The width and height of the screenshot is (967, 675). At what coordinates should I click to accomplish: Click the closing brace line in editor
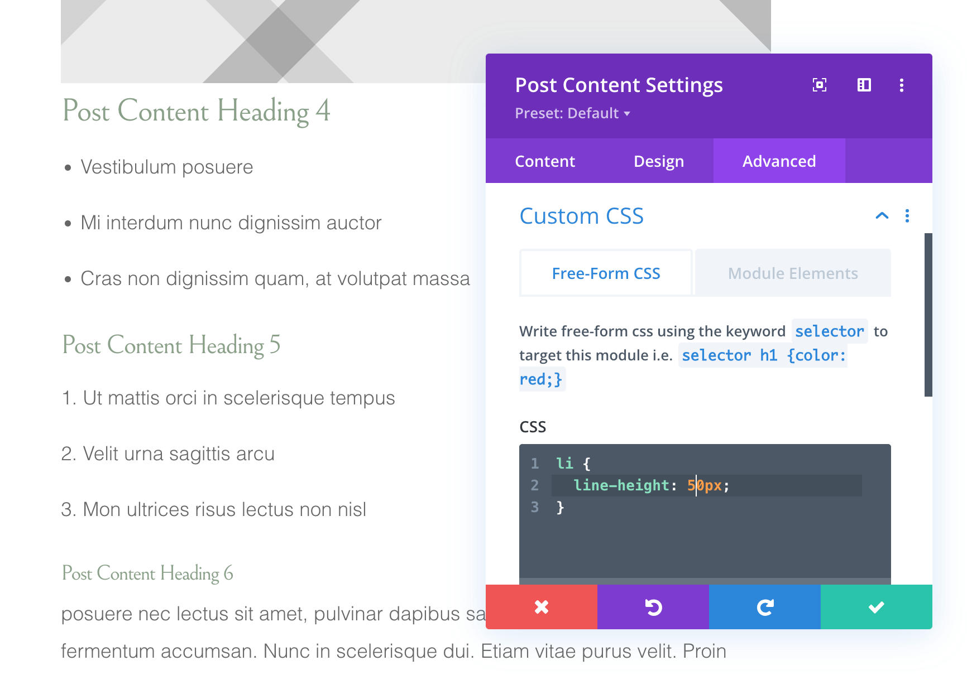coord(560,507)
